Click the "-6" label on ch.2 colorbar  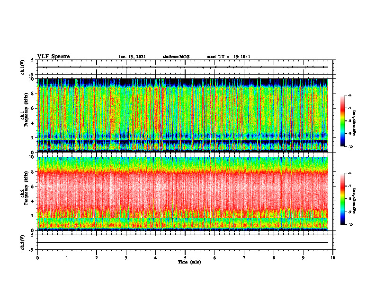pos(350,173)
